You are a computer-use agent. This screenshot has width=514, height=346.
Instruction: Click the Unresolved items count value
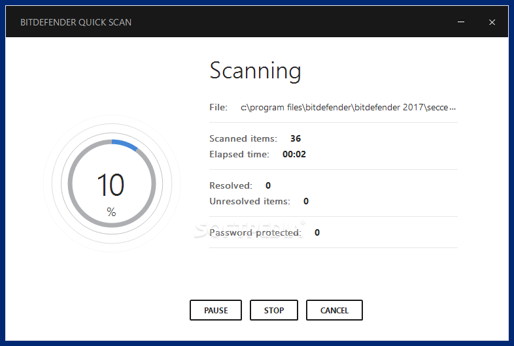tap(306, 201)
